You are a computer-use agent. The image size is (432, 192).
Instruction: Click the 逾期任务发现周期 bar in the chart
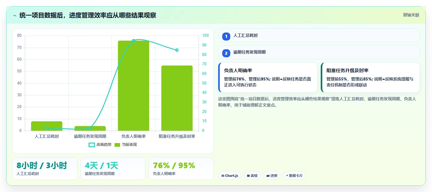[x=90, y=128]
